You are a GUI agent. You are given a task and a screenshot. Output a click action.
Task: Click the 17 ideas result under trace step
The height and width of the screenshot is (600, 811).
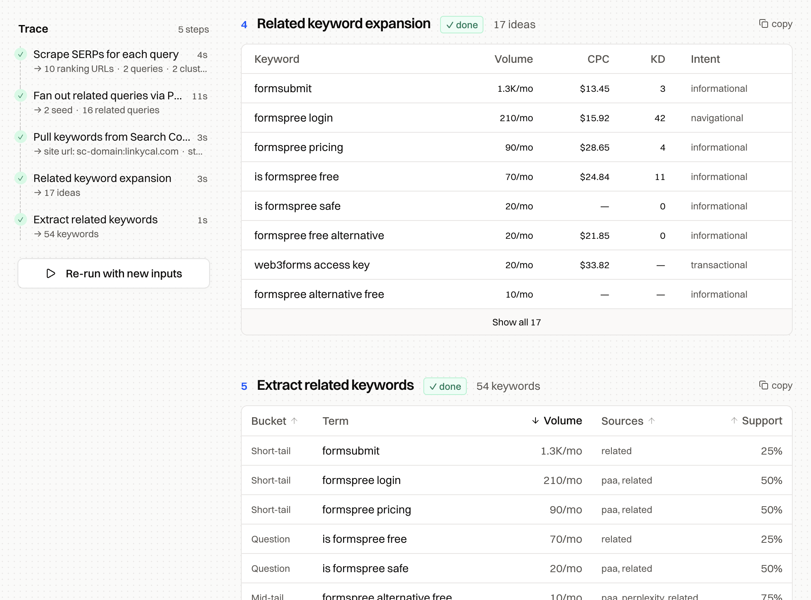62,193
